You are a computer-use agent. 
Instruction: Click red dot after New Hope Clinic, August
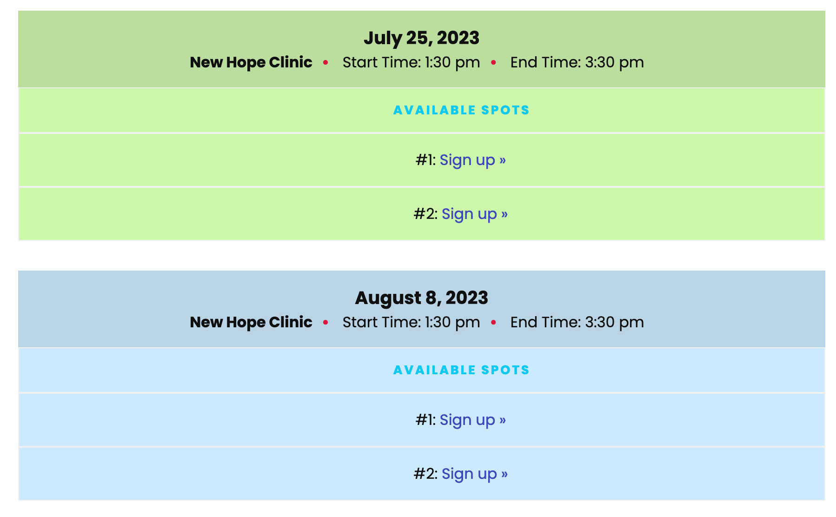tap(325, 322)
